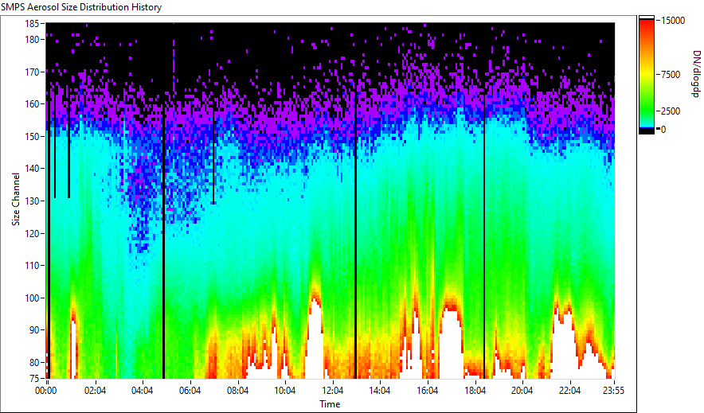Image resolution: width=704 pixels, height=413 pixels.
Task: Click the 06:04 time axis label
Action: (190, 391)
